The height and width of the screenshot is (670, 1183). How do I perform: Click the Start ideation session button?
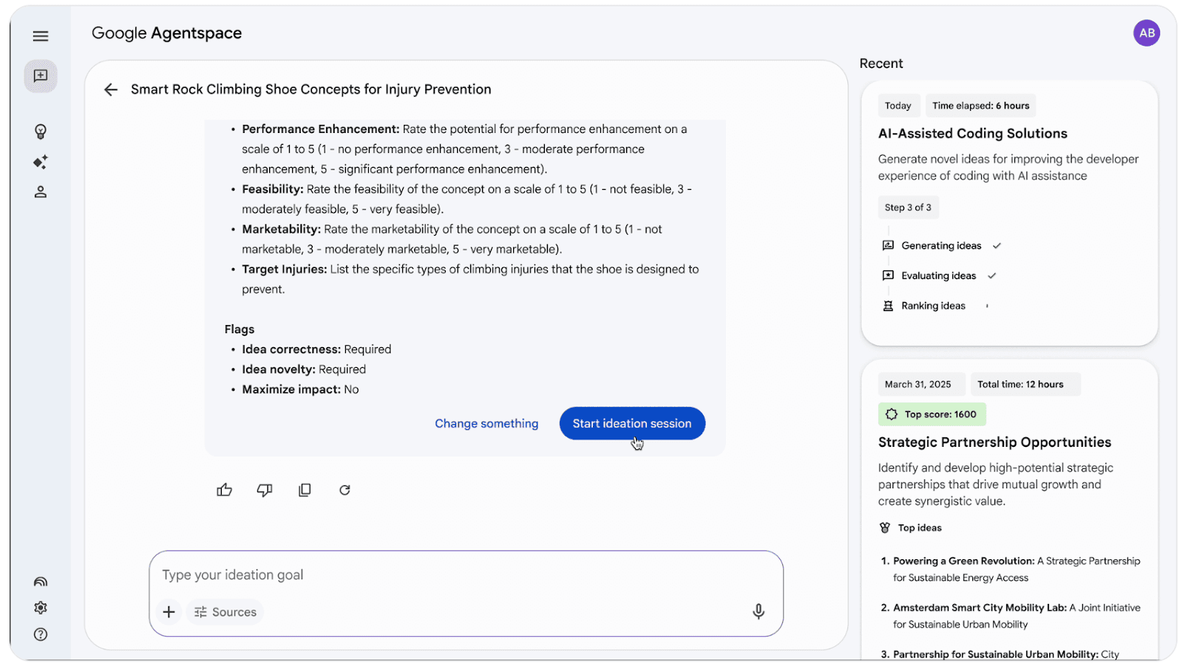tap(632, 423)
